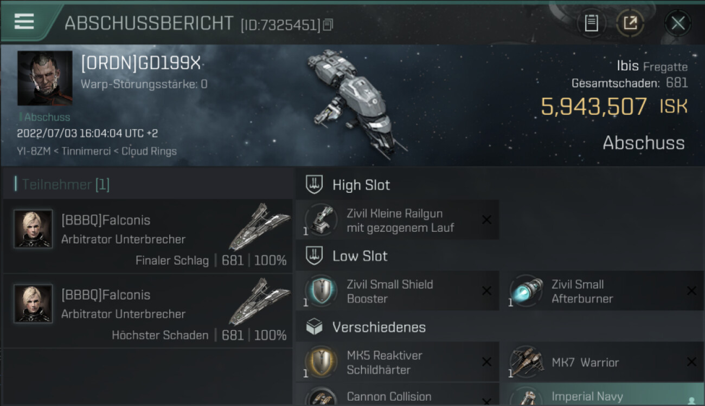Click the X beside MK7 Warrior
Viewport: 705px width, 406px height.
tap(691, 362)
